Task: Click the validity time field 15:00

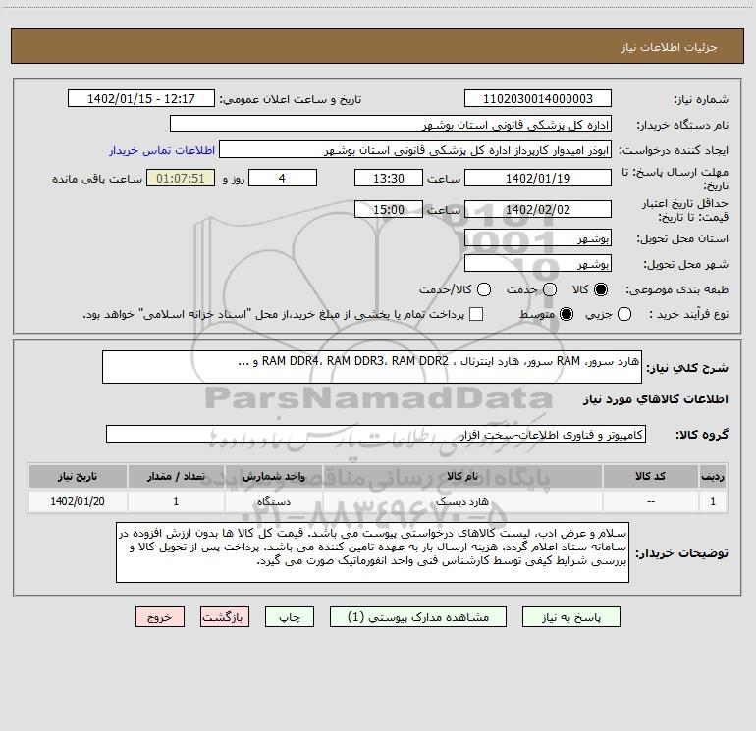Action: pos(389,209)
